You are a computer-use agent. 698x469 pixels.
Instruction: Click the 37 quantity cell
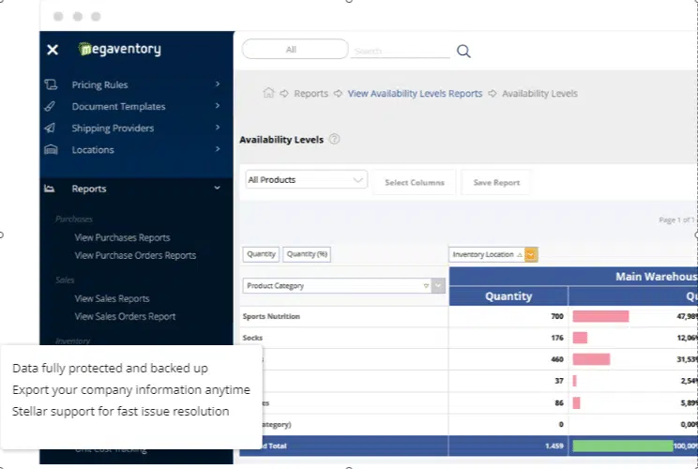coord(559,381)
